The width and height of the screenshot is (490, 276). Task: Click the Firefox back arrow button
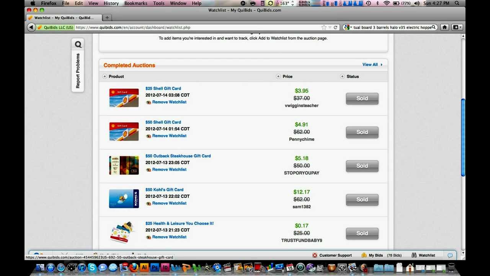pos(31,27)
